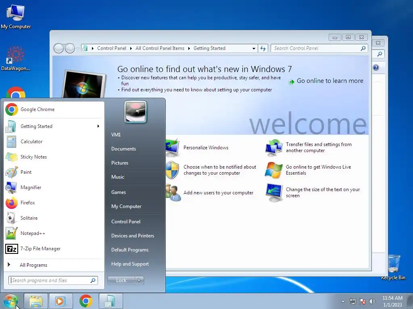Click the Back navigation button
Viewport: 413px width, 309px height.
pyautogui.click(x=58, y=48)
